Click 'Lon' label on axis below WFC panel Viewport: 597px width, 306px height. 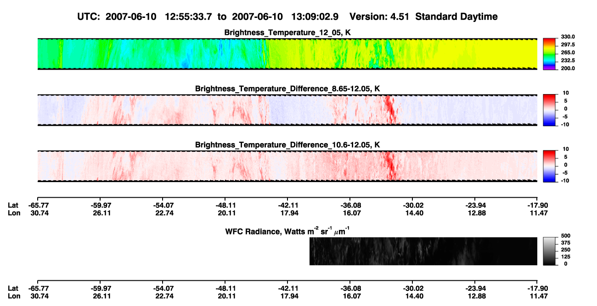point(14,295)
